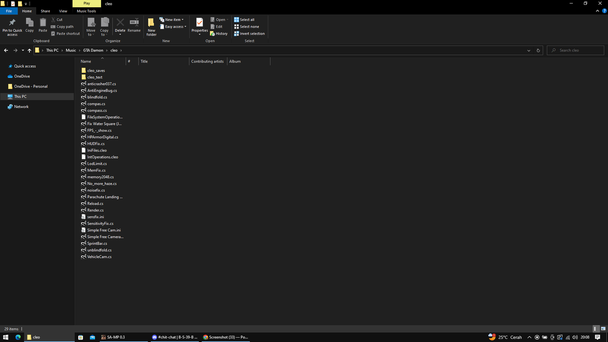Open Quick access in sidebar

[25, 66]
